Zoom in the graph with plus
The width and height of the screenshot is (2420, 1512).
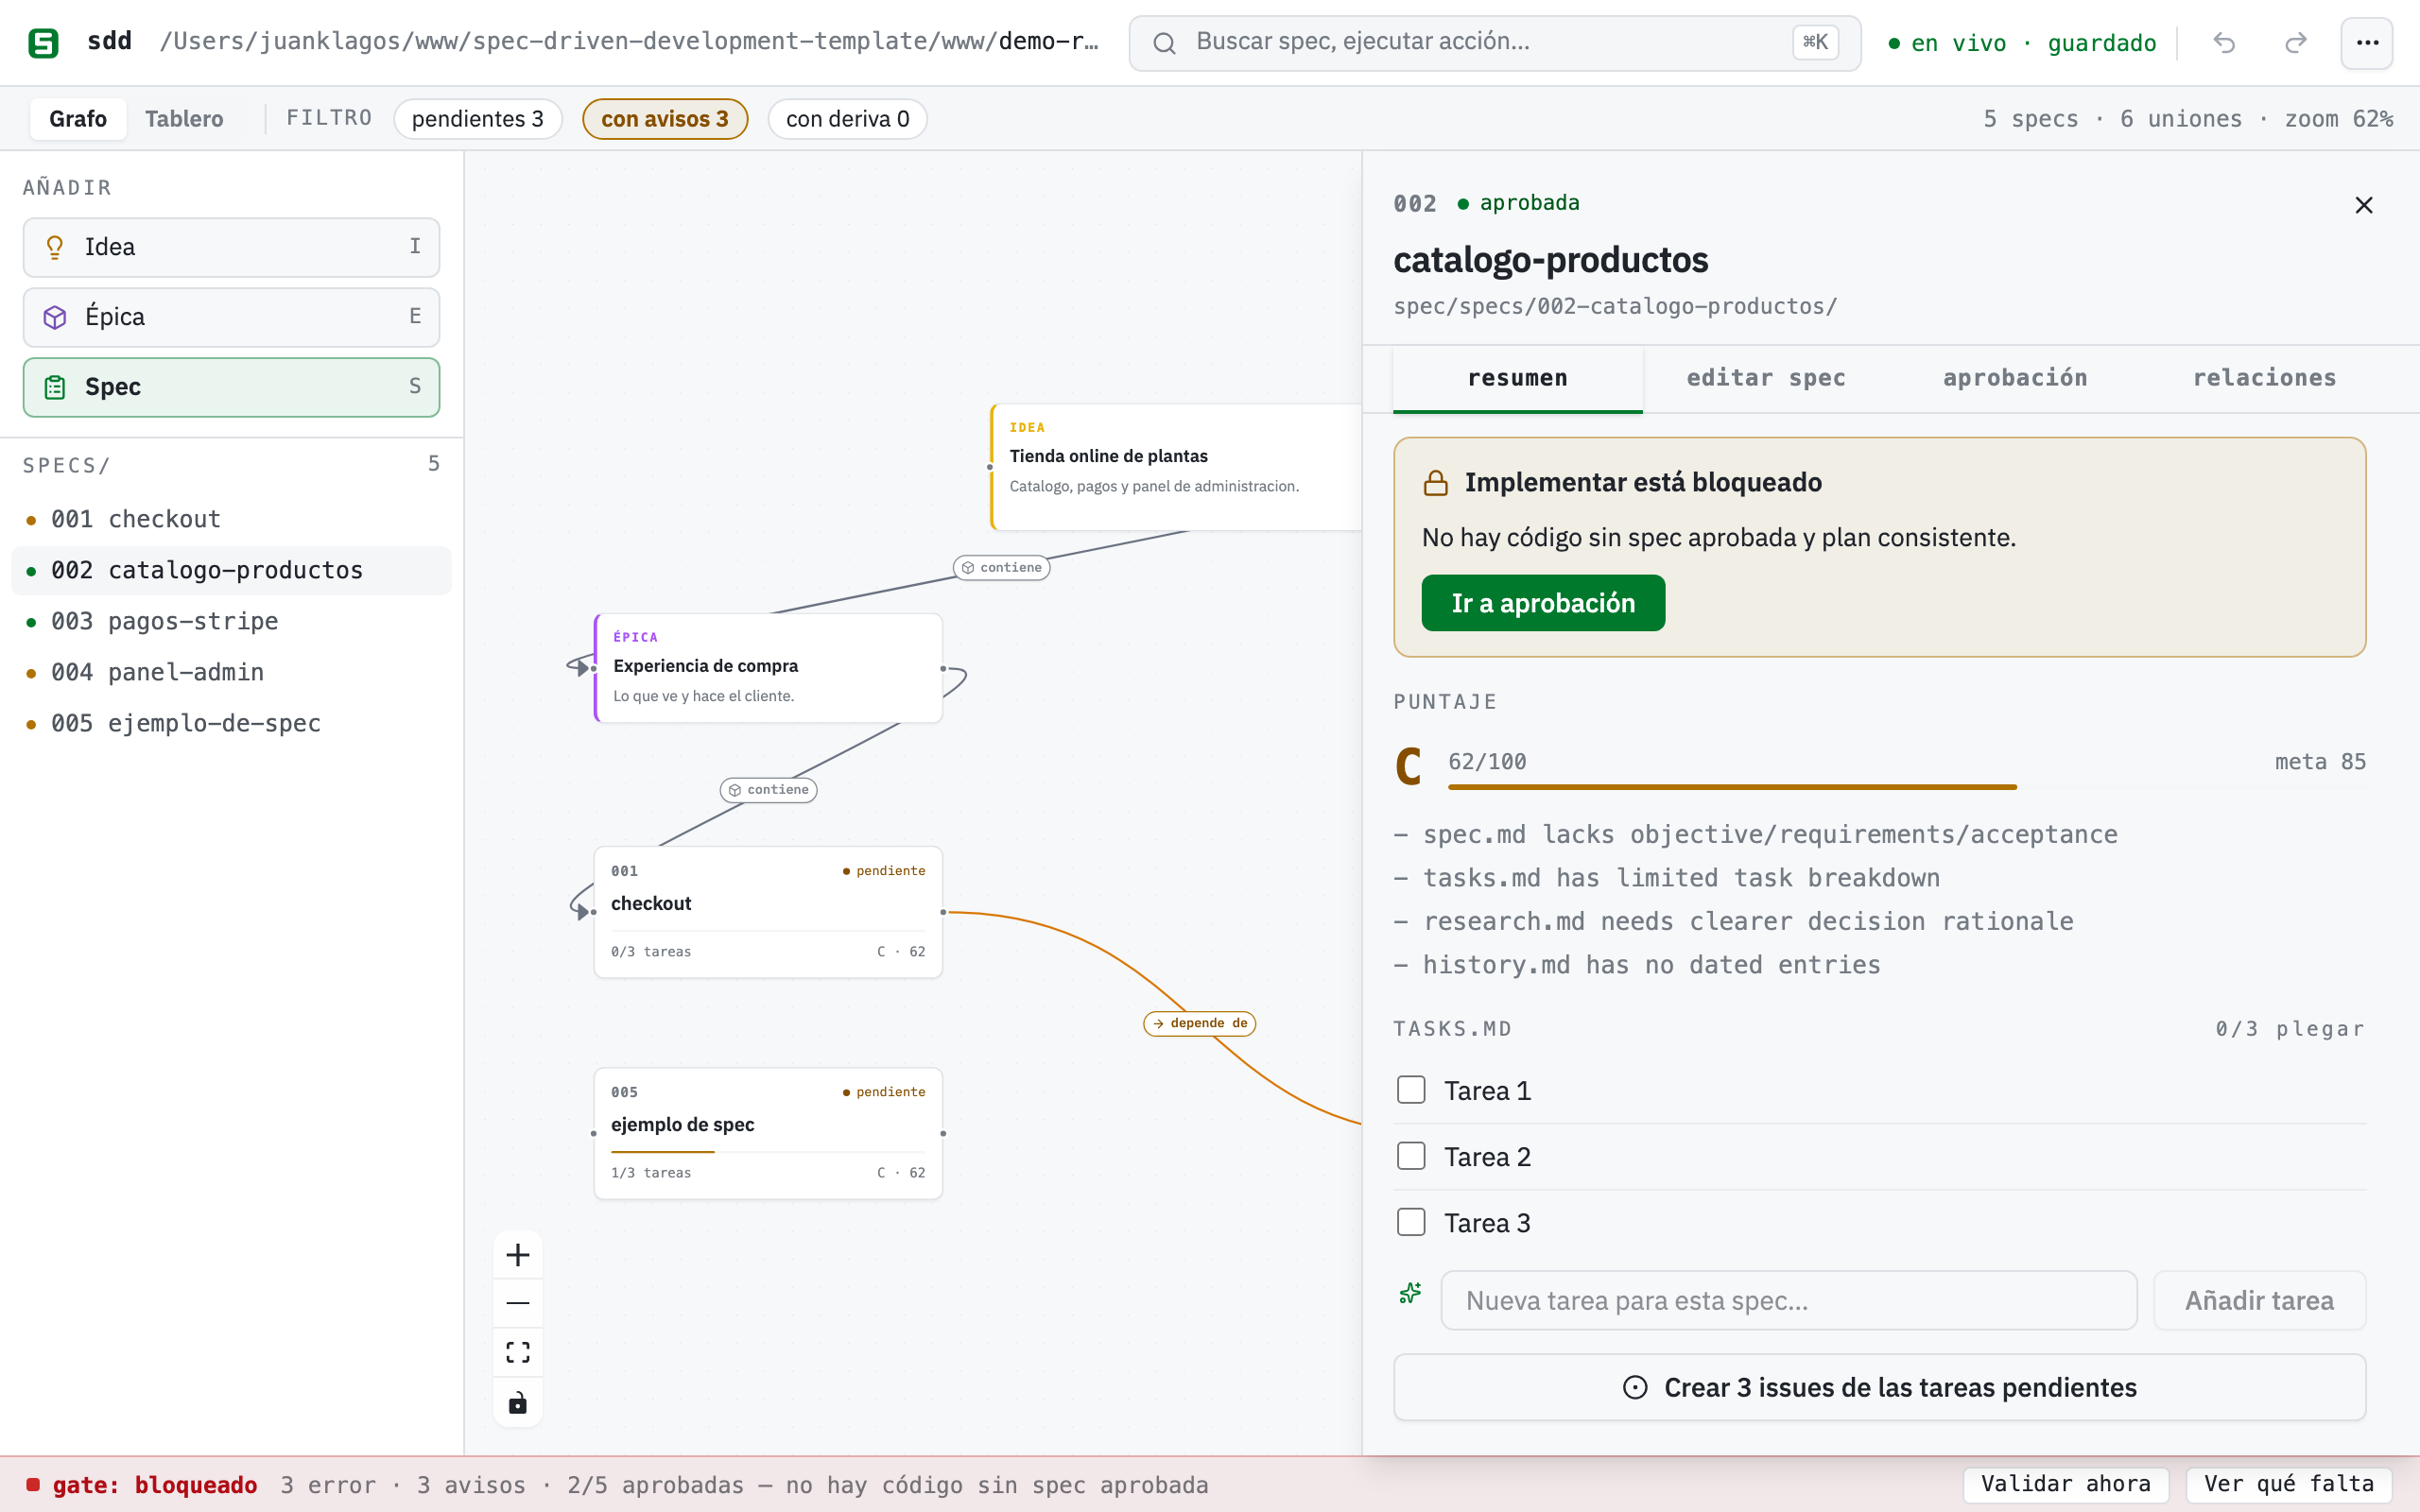[518, 1255]
